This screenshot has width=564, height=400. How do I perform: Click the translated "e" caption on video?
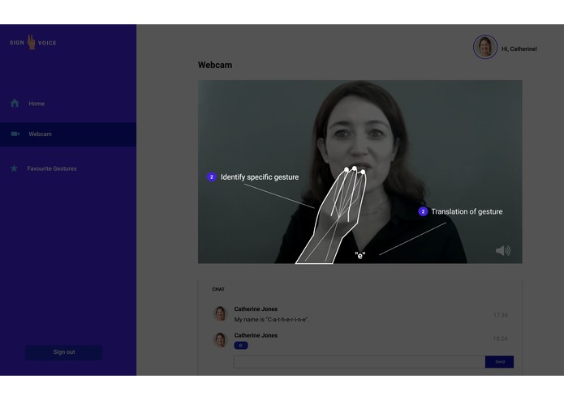tap(360, 255)
